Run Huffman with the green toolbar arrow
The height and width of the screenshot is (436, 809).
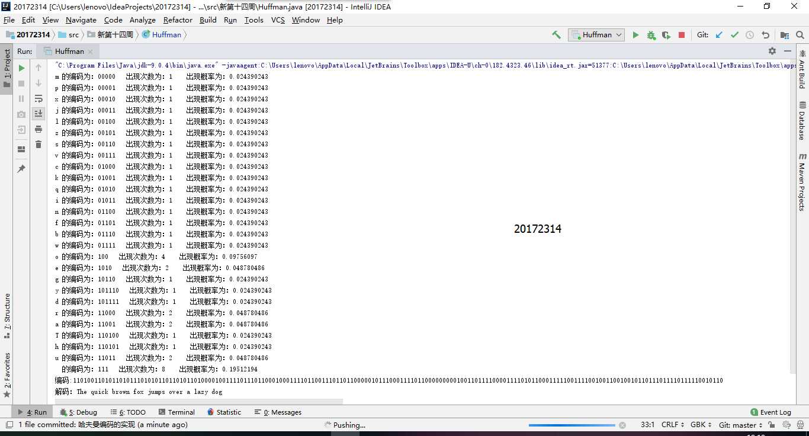point(635,35)
